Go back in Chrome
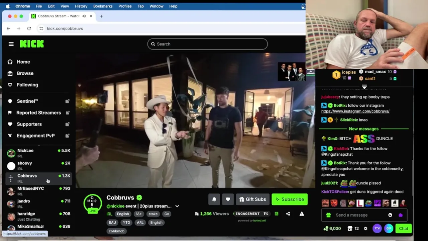Viewport: 428px width, 241px height. coord(8,28)
